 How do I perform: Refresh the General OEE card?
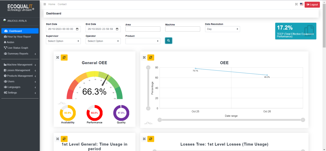point(64,58)
